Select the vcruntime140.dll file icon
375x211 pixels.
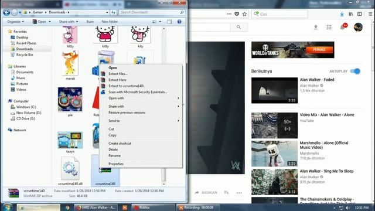click(70, 168)
